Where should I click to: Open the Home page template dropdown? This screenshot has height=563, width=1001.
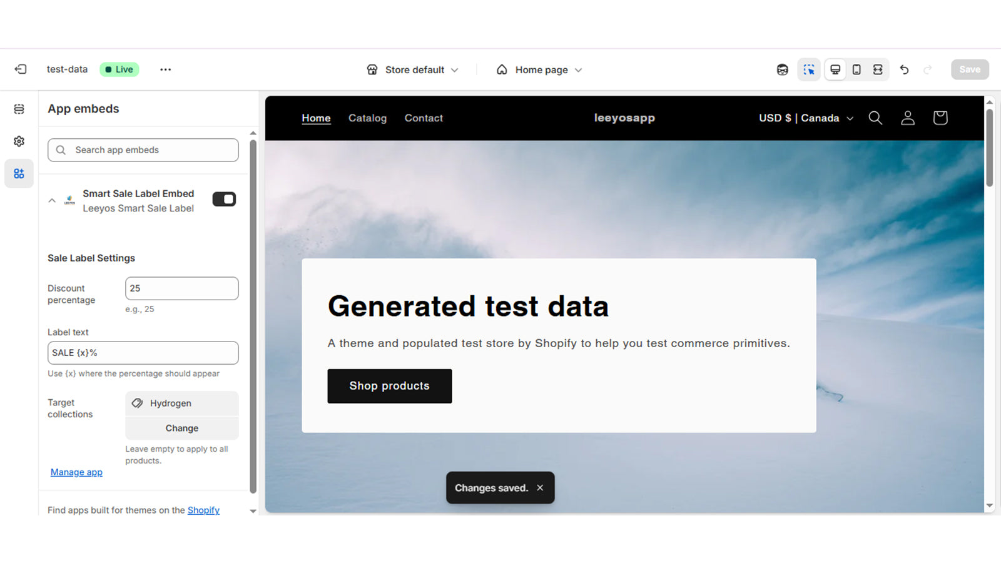[539, 69]
